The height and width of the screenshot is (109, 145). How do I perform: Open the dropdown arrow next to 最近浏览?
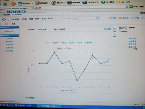[x=33, y=3]
